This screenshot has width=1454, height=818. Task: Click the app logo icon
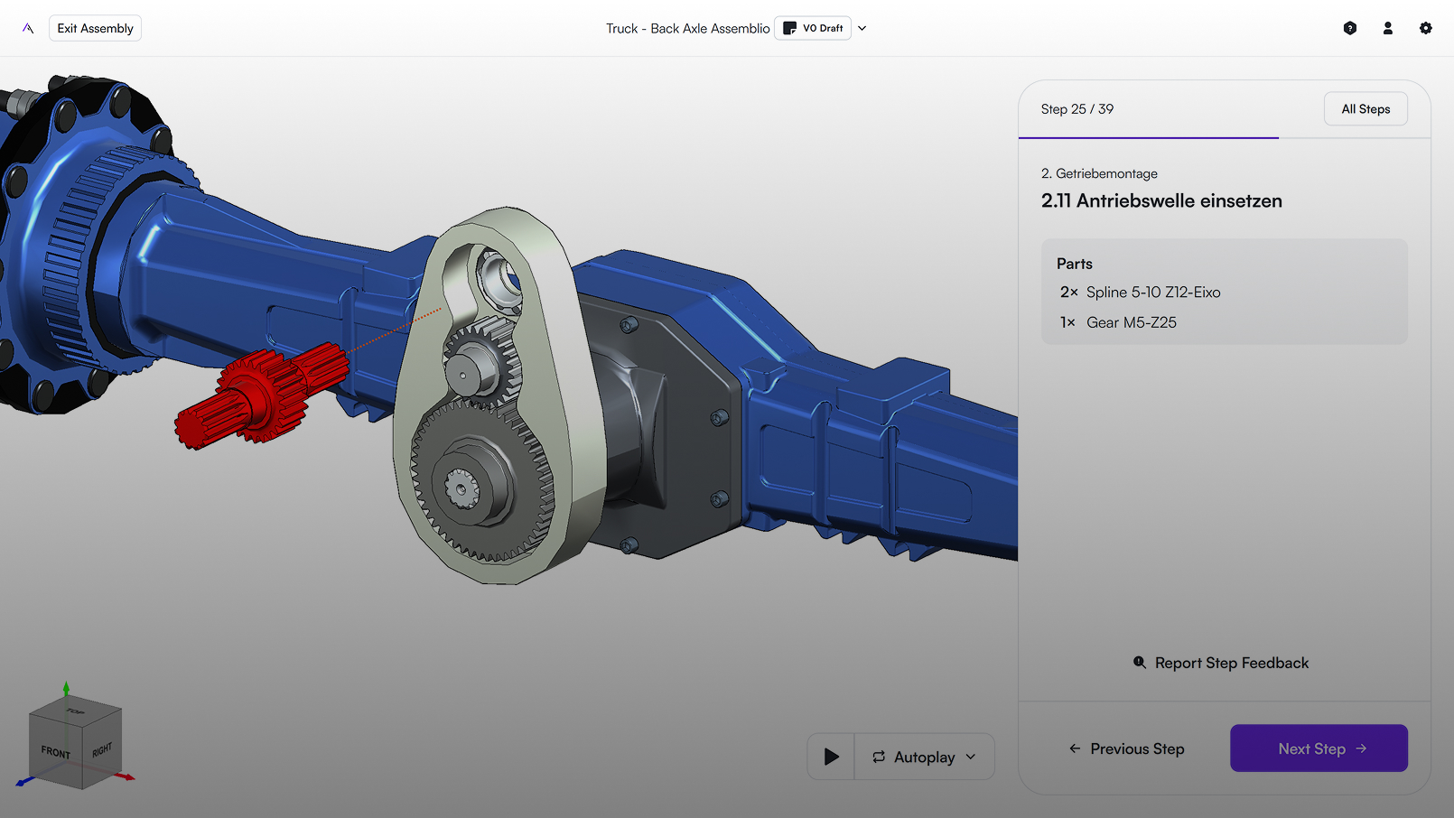28,28
